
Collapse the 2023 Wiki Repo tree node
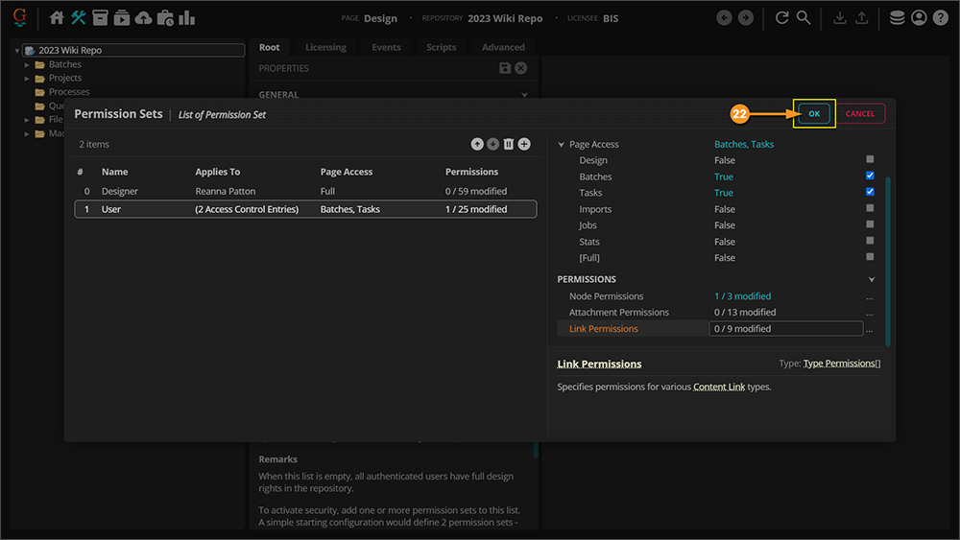click(18, 51)
